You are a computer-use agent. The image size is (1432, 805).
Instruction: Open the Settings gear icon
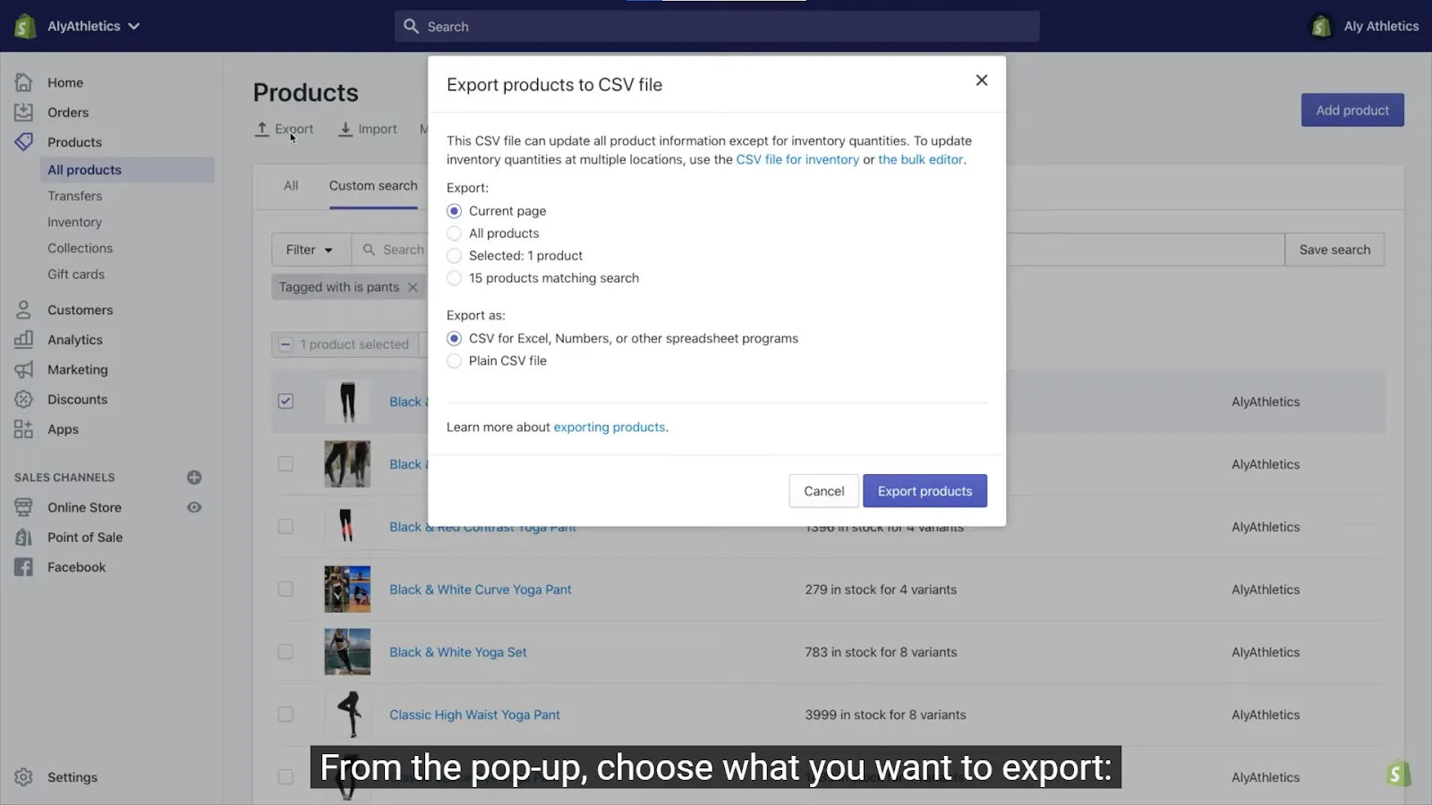[x=24, y=777]
